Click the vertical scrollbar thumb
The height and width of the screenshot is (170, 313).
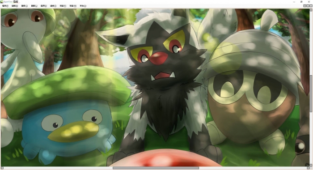[x=311, y=93]
